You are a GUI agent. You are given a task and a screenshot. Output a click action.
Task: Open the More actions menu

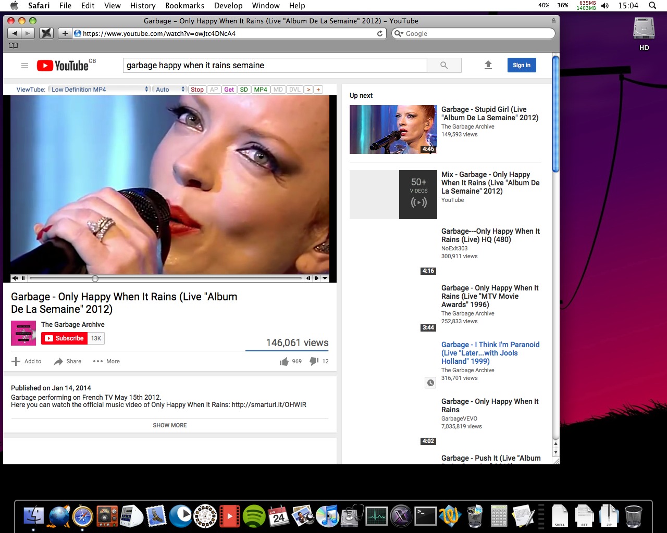(106, 361)
